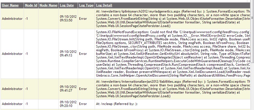Click Node Id -1 in 09:20:10 row

[x=26, y=104]
